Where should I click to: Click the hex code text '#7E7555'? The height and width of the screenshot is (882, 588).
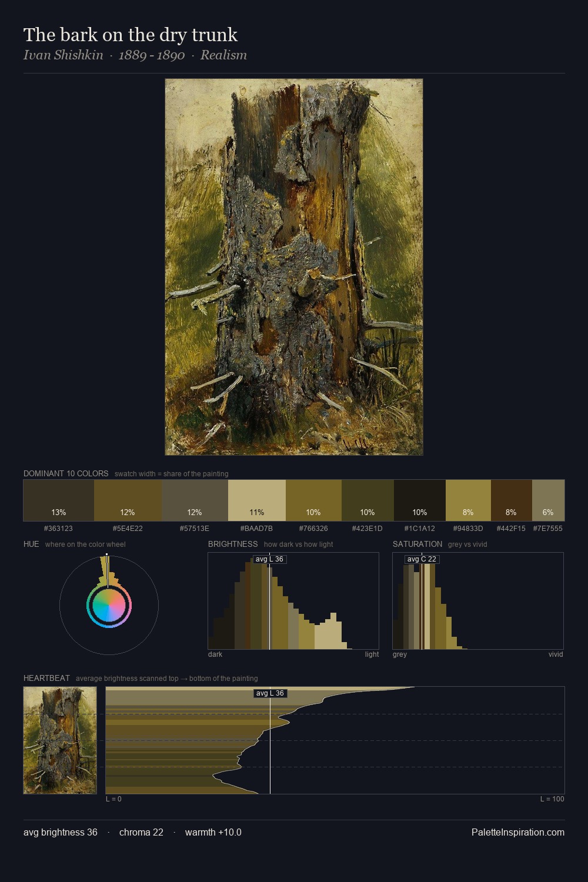pyautogui.click(x=548, y=529)
